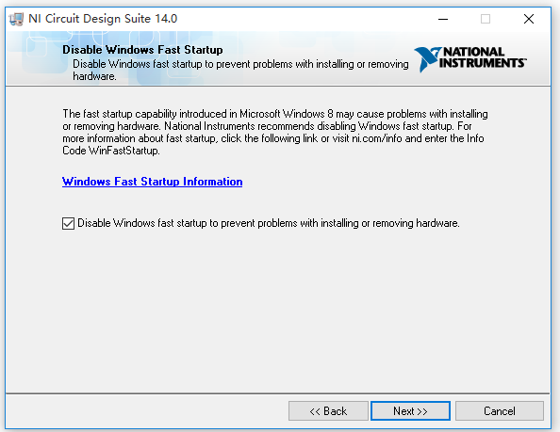The image size is (560, 432).
Task: Click the bold Disable Windows Fast Startup heading
Action: tap(142, 50)
